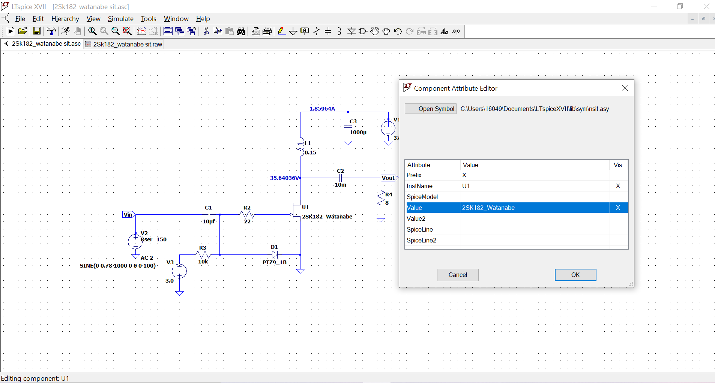This screenshot has width=715, height=383.
Task: Click the Open Symbol button
Action: (x=431, y=109)
